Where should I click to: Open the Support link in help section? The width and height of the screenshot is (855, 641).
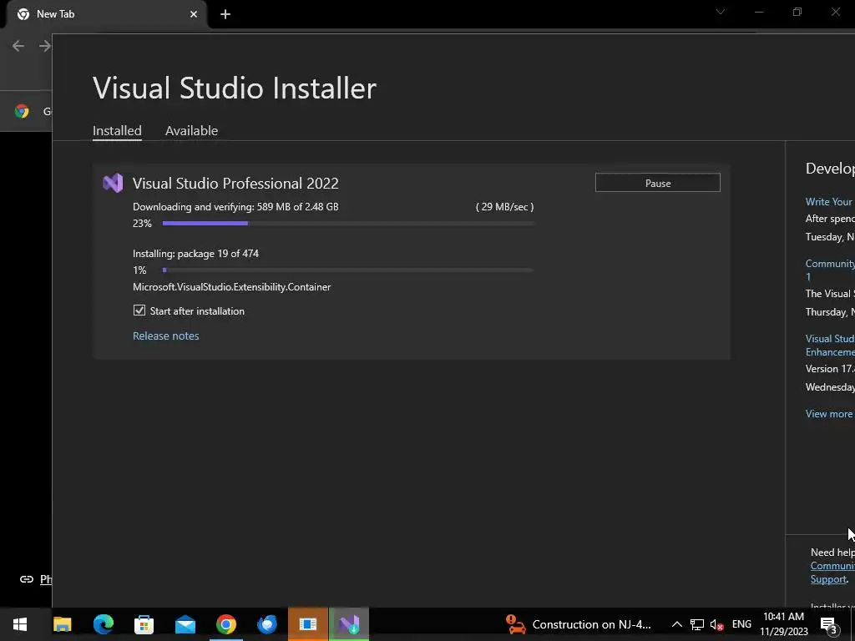pos(828,579)
